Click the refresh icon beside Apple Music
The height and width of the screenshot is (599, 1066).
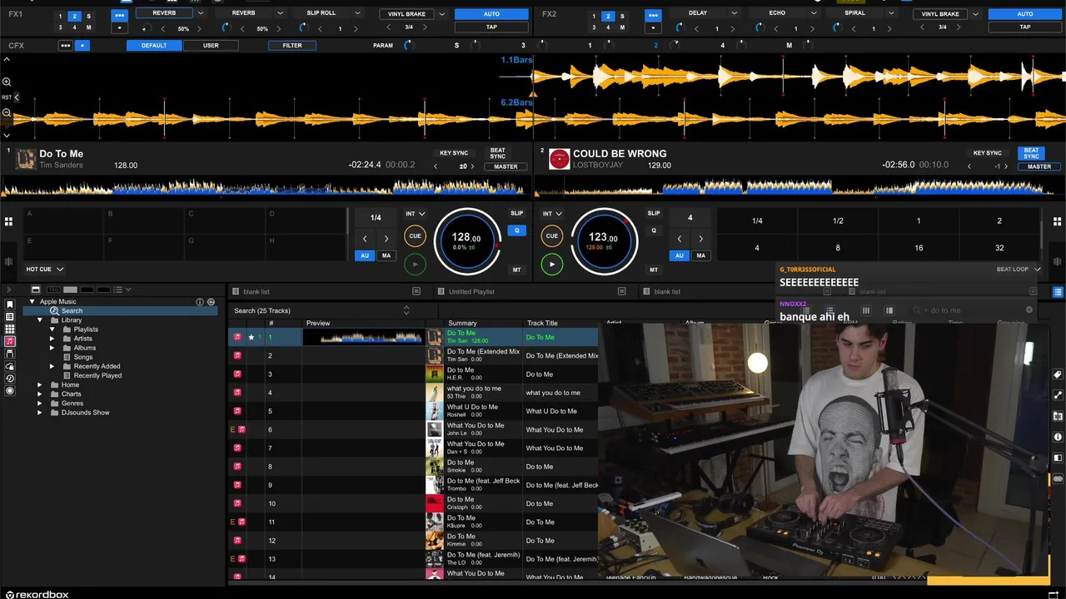[x=211, y=302]
